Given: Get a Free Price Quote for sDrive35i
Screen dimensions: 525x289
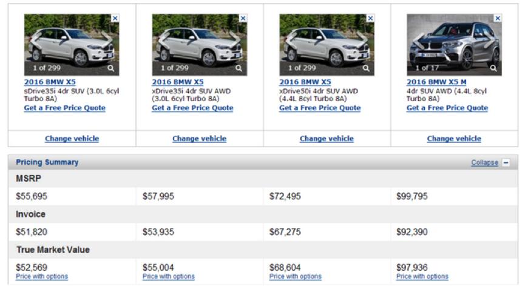Looking at the screenshot, I should (64, 108).
